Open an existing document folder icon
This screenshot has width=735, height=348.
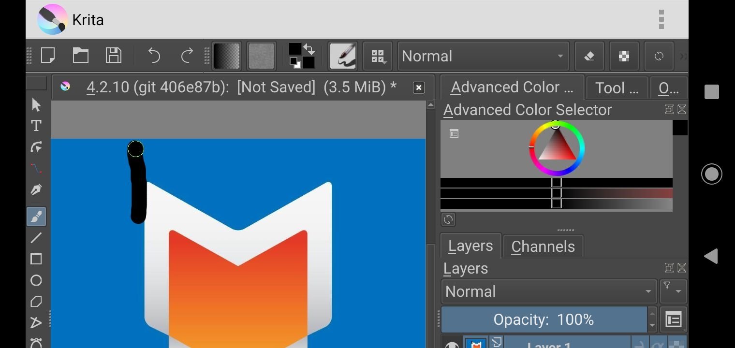pos(81,56)
